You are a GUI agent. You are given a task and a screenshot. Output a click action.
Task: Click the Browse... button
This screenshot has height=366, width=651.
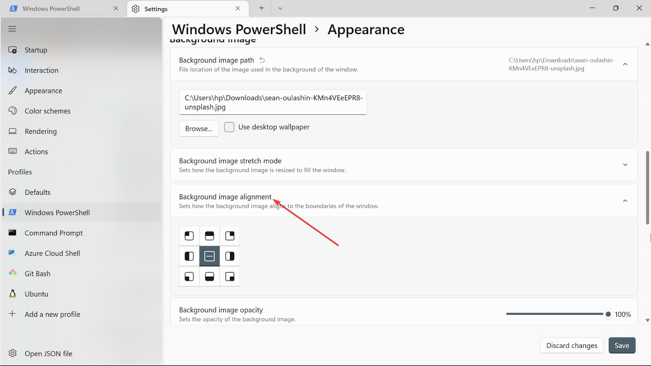pyautogui.click(x=199, y=129)
